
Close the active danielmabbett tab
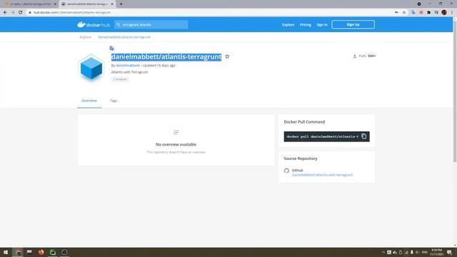[112, 4]
